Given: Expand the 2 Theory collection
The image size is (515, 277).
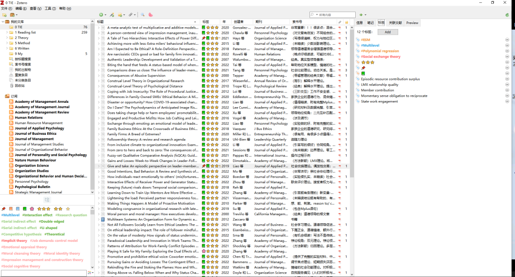Looking at the screenshot, I should click(x=7, y=38).
